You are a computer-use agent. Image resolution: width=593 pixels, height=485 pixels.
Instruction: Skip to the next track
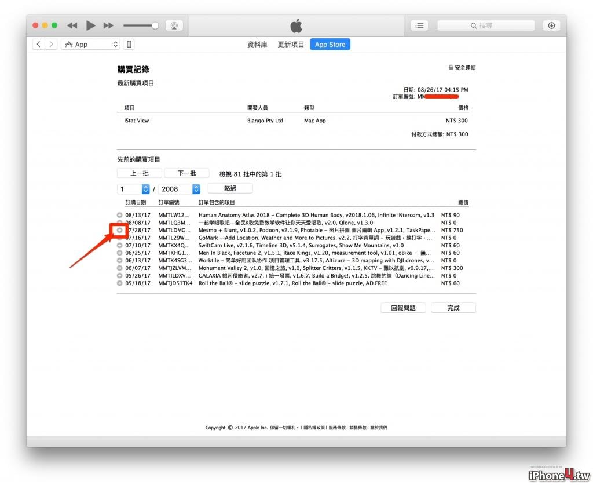click(108, 25)
